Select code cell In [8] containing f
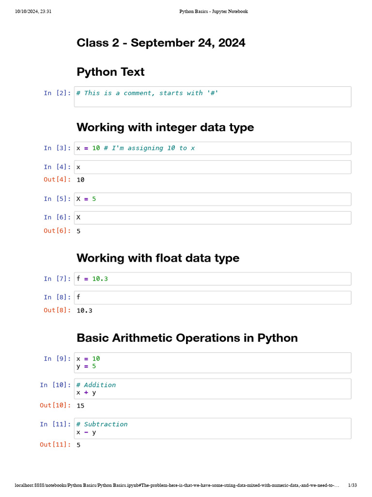Image resolution: width=372 pixels, height=497 pixels. point(212,297)
